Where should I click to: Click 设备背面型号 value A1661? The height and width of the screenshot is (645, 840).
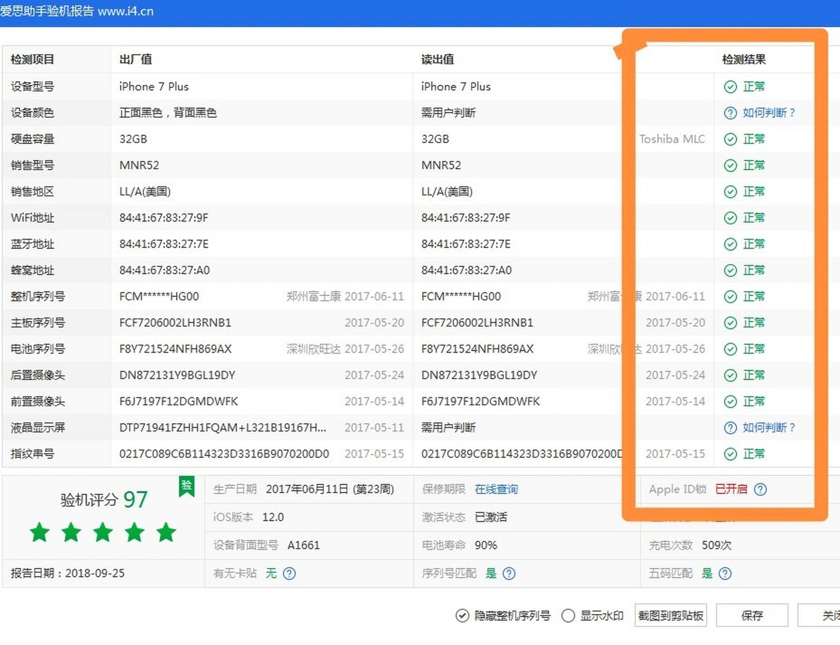tap(304, 545)
